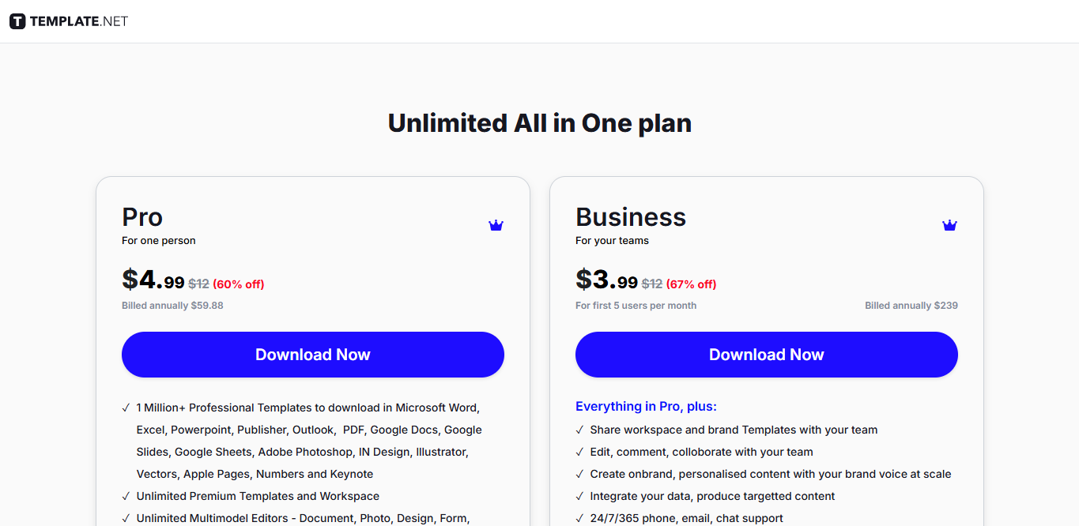Select the crown icon on the Business card
Screen dimensions: 1079x526
click(x=949, y=224)
